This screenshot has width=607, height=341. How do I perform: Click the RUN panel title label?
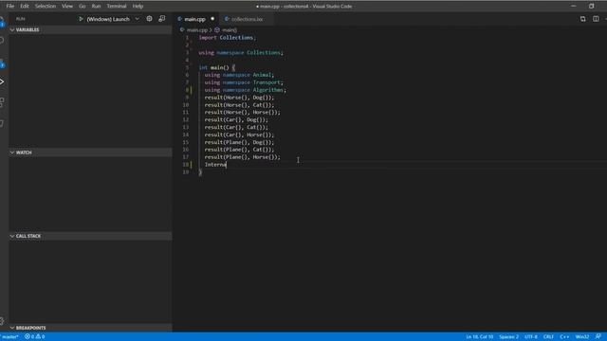(x=20, y=19)
